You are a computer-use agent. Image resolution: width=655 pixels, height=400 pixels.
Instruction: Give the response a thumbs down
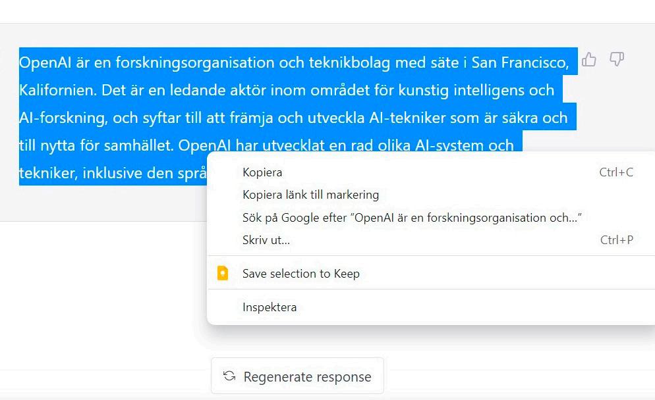tap(617, 59)
